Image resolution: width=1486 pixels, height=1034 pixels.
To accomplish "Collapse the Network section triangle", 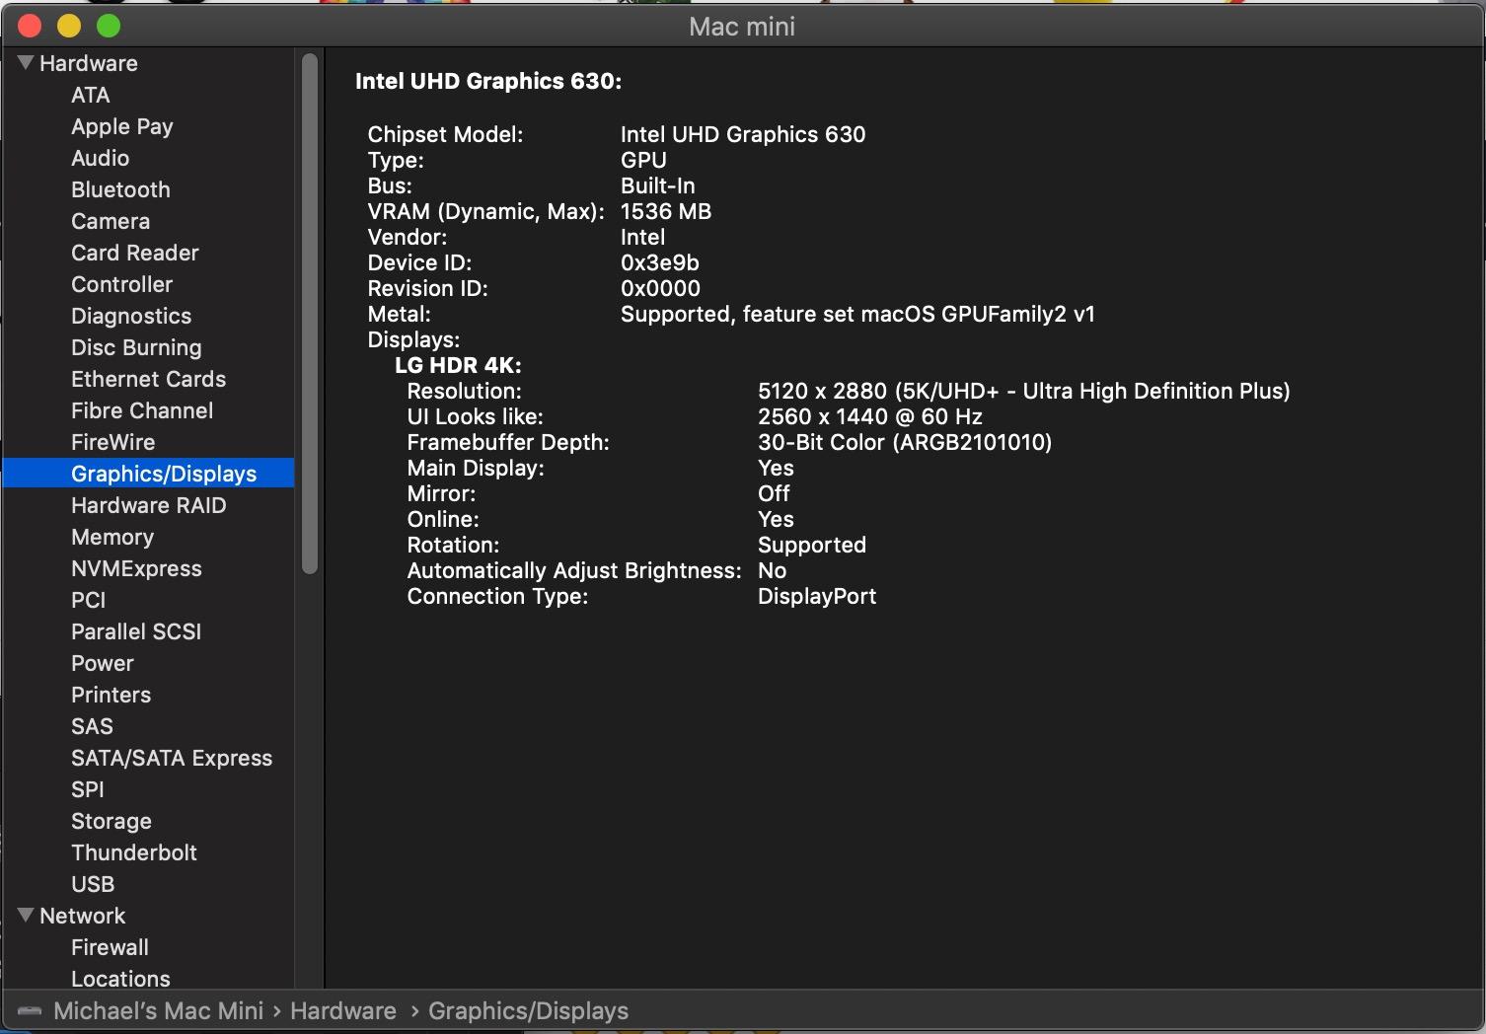I will (x=26, y=916).
